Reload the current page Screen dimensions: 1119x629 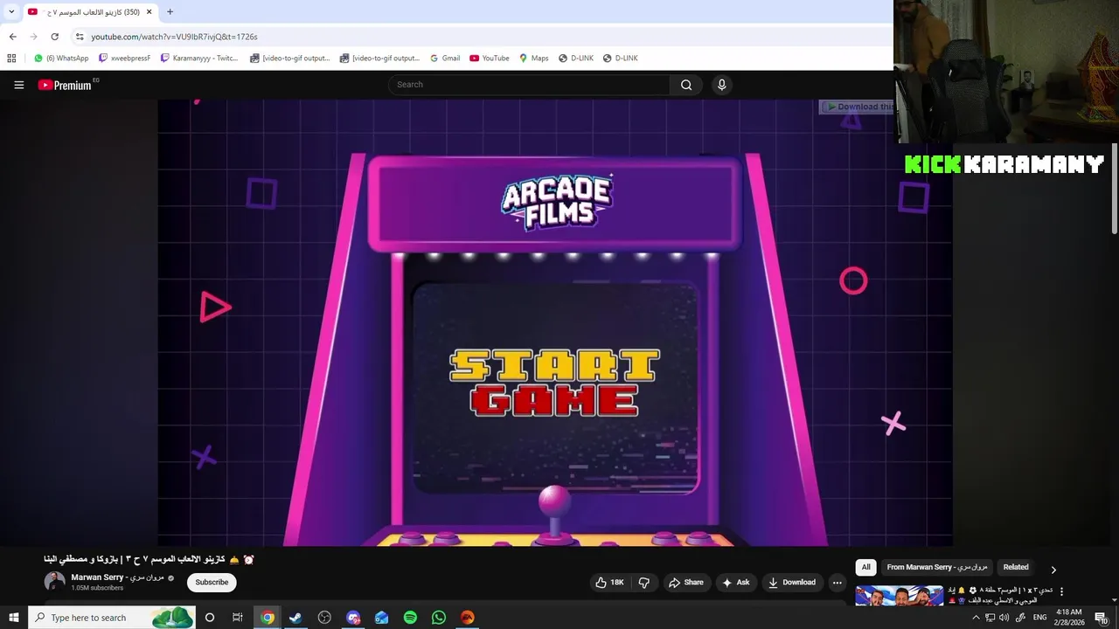[x=54, y=37]
